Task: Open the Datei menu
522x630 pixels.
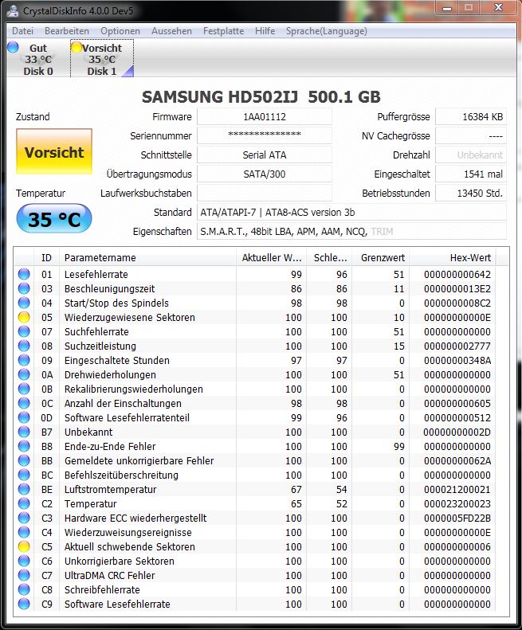Action: tap(22, 31)
